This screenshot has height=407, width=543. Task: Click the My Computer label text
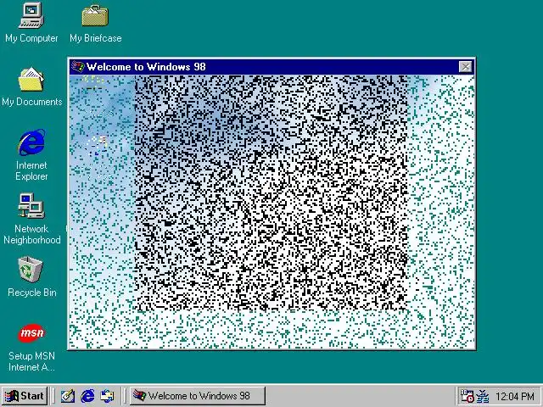tap(31, 38)
